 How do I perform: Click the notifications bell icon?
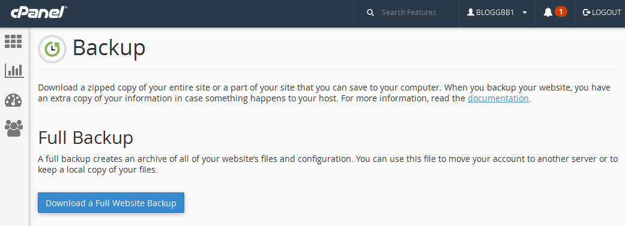tap(548, 13)
